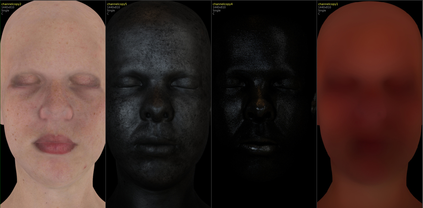Click the C channel indicator in channelcopy4 panel

click(x=214, y=14)
